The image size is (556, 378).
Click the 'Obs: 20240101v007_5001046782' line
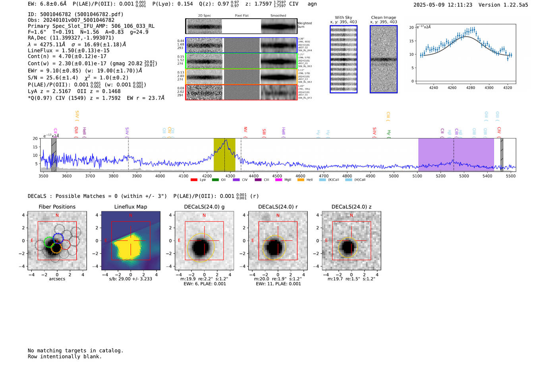(71, 20)
